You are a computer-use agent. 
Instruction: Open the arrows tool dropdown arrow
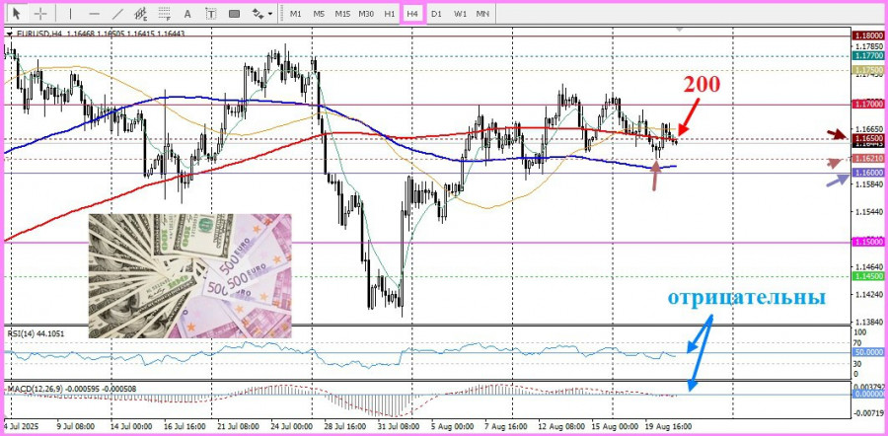270,14
